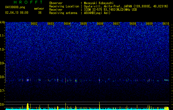This screenshot has width=173, height=110.
Task: Click the date stamp 02.04.13 06:00
Action: click(17, 13)
